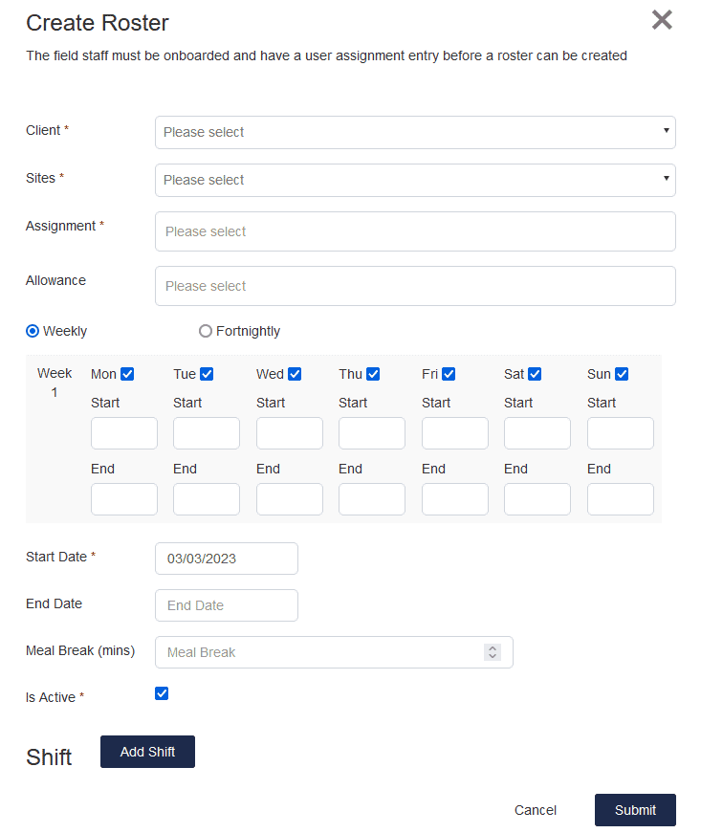Open the Client dropdown

(x=414, y=132)
